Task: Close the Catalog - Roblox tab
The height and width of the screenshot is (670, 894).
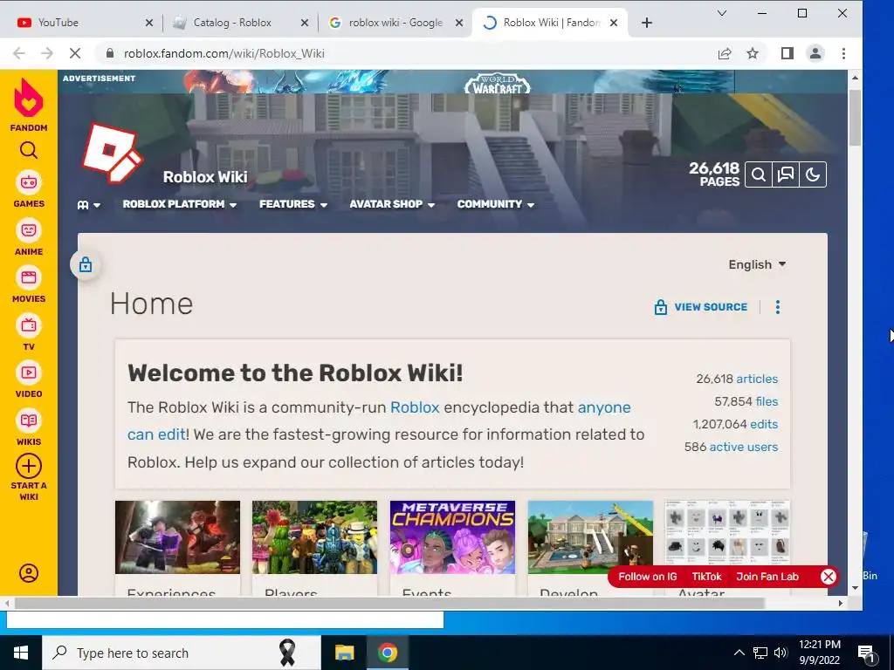Action: [305, 23]
